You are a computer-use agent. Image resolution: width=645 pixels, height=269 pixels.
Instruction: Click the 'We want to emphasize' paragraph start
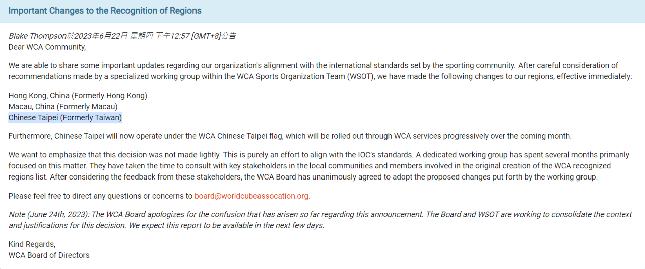(x=47, y=155)
